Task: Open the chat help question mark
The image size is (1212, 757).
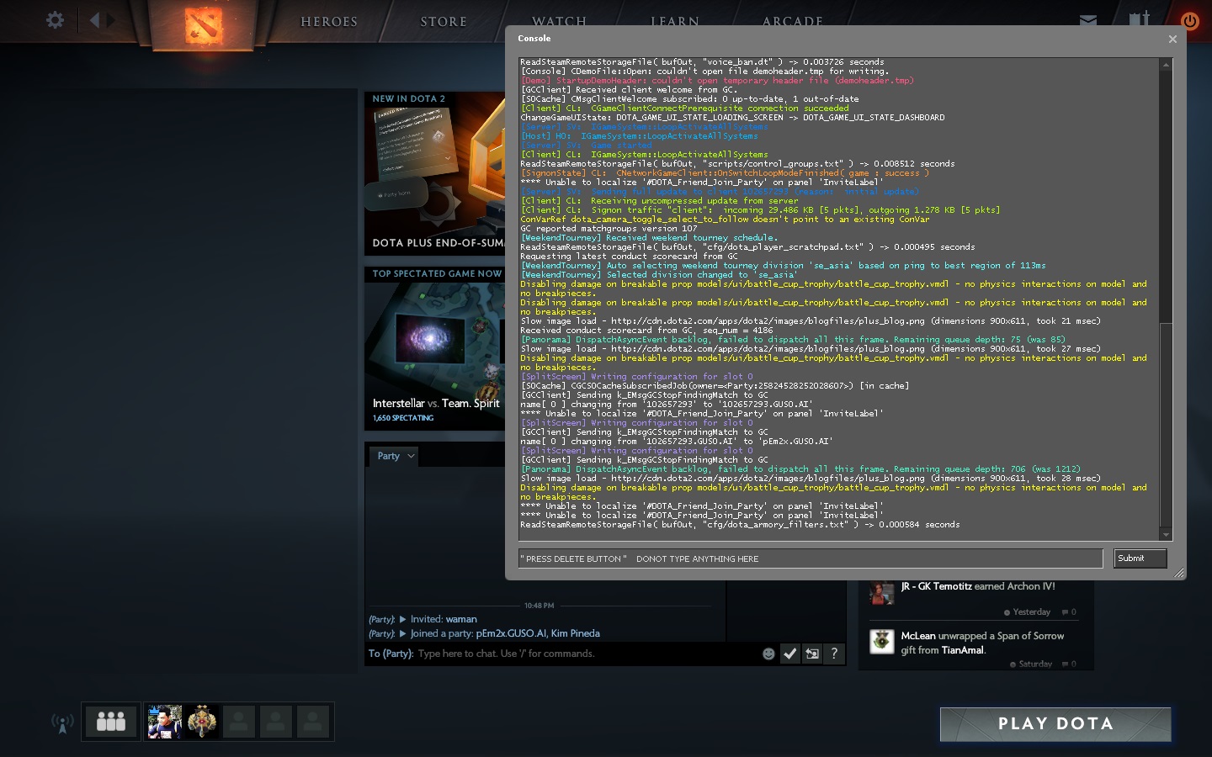Action: [x=834, y=654]
